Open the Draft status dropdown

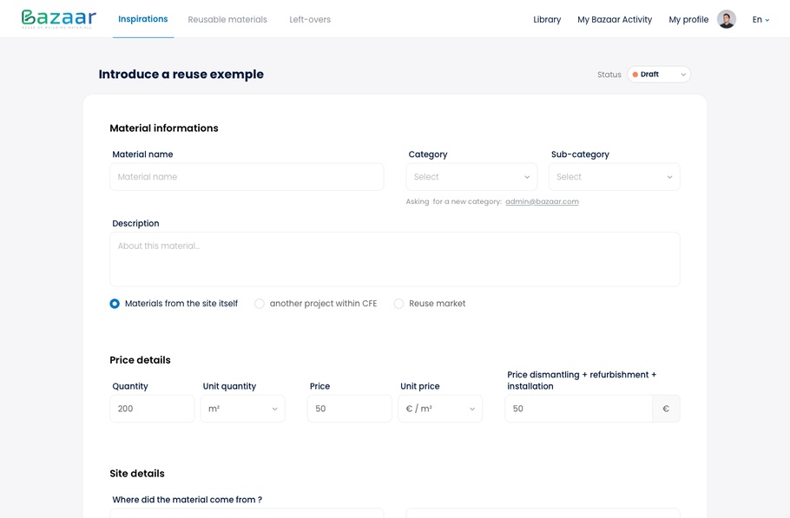659,75
